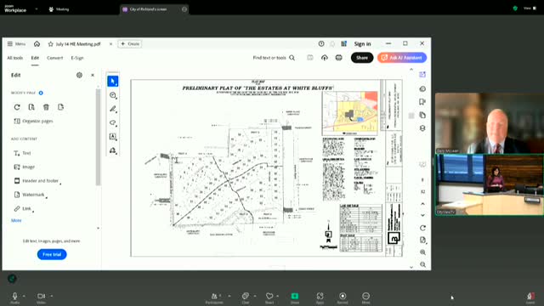Show More edit options

click(16, 220)
